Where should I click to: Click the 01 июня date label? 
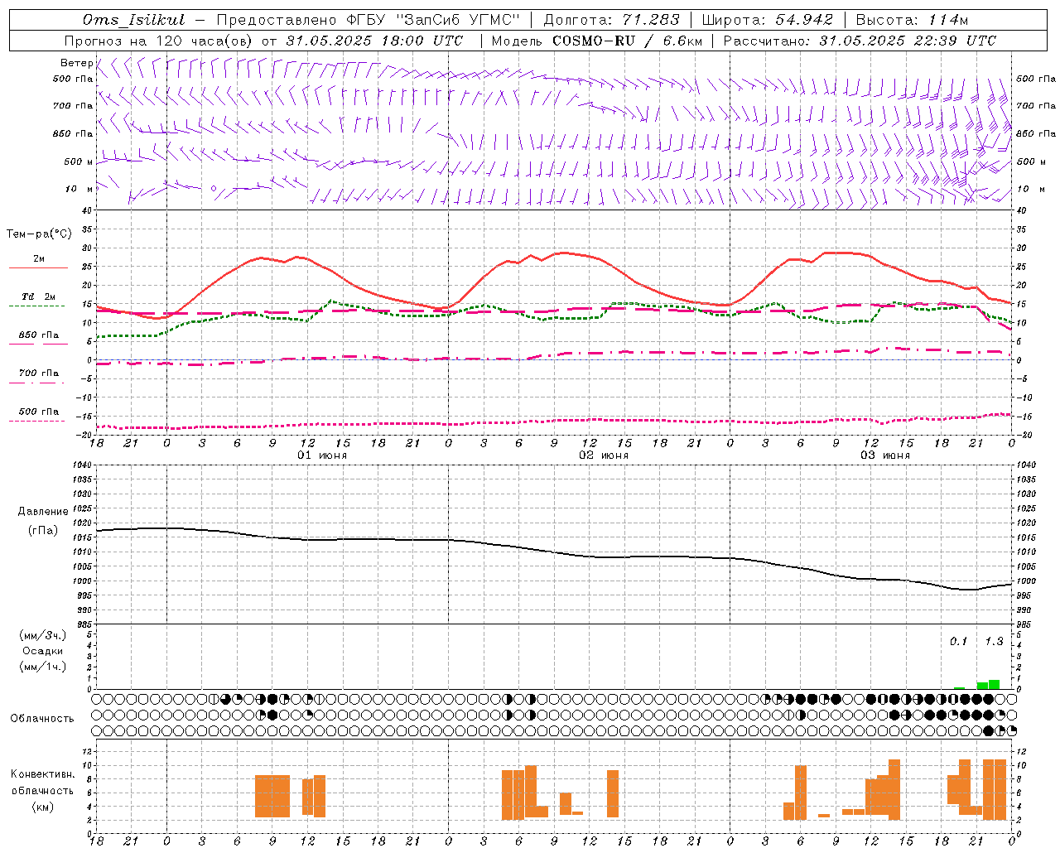(322, 455)
